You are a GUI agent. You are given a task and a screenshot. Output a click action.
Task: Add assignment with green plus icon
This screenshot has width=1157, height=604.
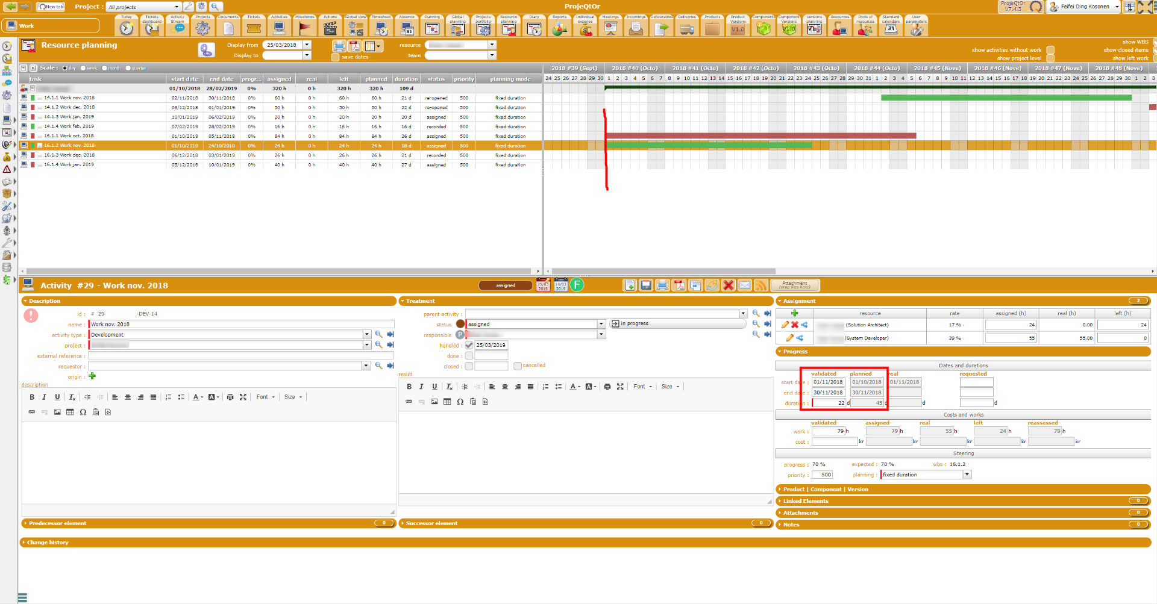[x=794, y=313]
